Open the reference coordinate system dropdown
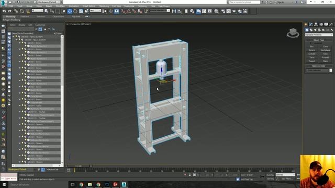 coord(95,10)
